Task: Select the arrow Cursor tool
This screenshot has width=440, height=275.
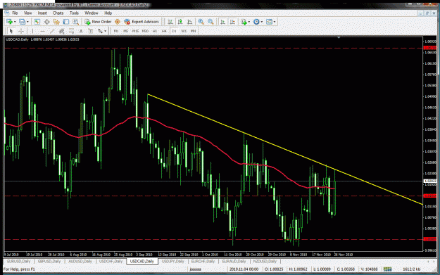Action: (x=11, y=31)
